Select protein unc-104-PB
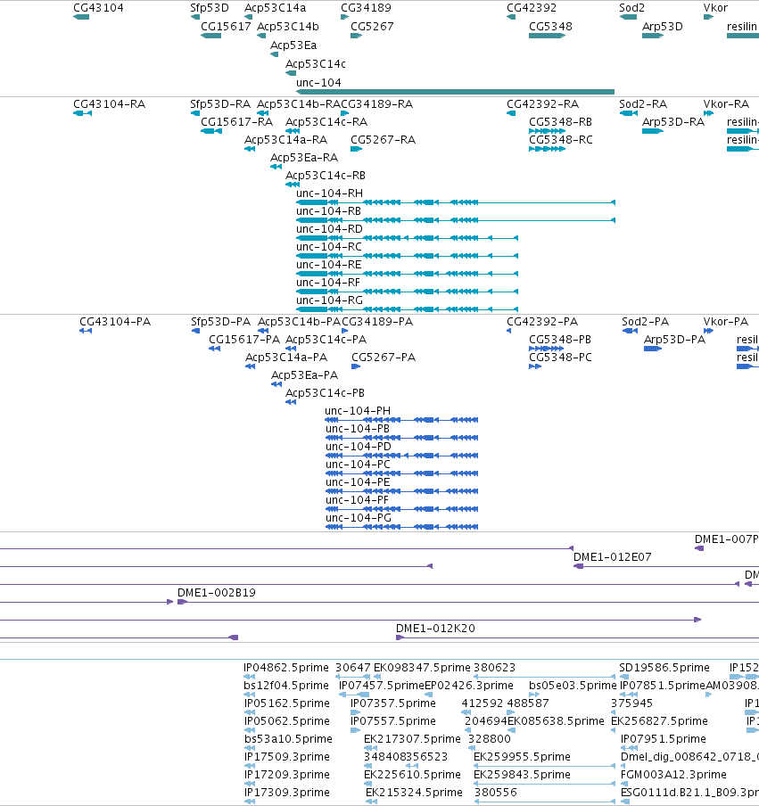 (x=401, y=438)
